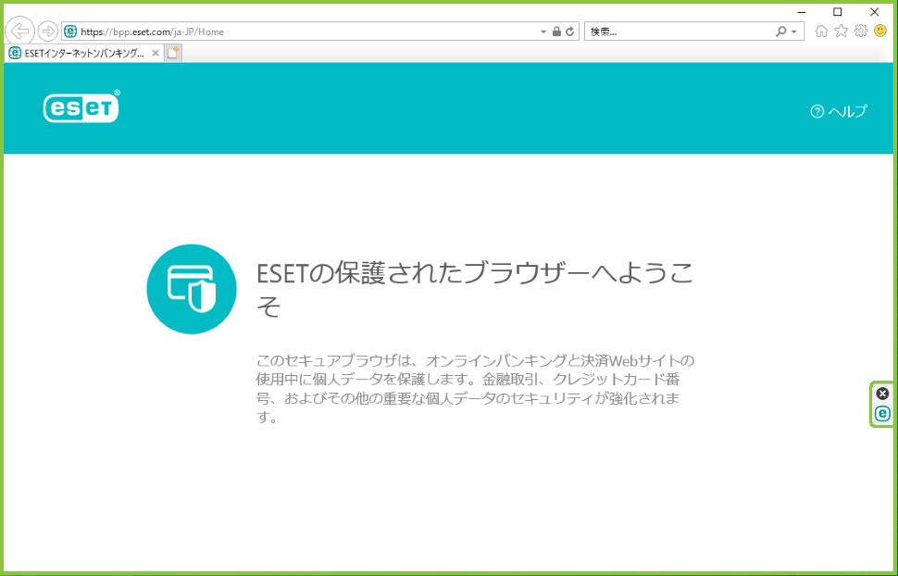The height and width of the screenshot is (576, 898).
Task: Click the security lock icon in the address bar
Action: click(x=555, y=31)
